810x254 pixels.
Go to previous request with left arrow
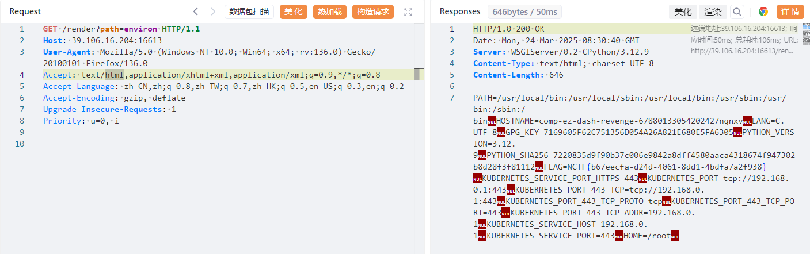tap(196, 11)
